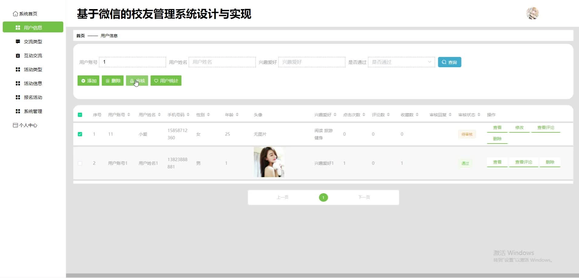
Task: Sort by 性别 column
Action: click(x=208, y=115)
